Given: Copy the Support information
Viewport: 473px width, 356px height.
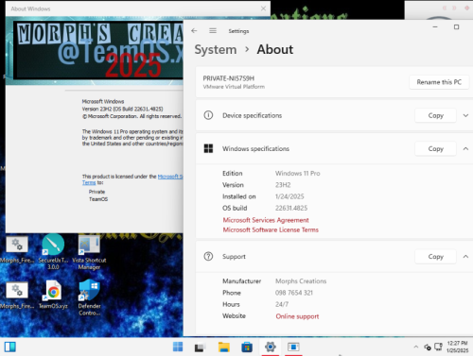Looking at the screenshot, I should click(435, 257).
